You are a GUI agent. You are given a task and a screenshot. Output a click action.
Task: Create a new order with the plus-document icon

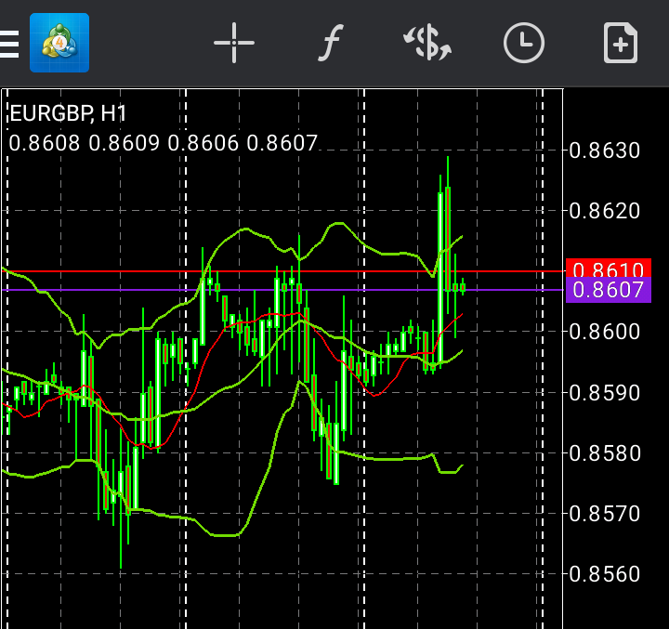click(620, 44)
